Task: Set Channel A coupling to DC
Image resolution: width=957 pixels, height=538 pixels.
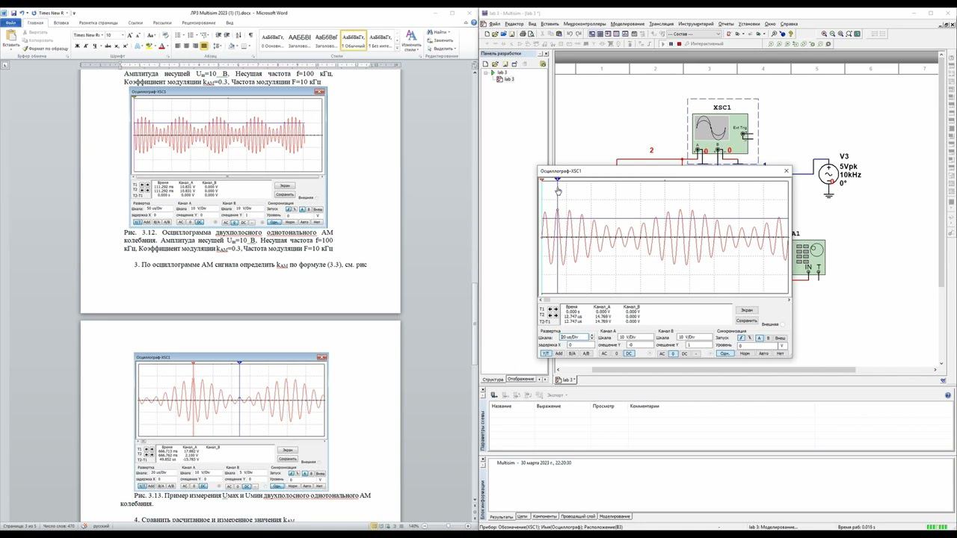Action: (629, 353)
